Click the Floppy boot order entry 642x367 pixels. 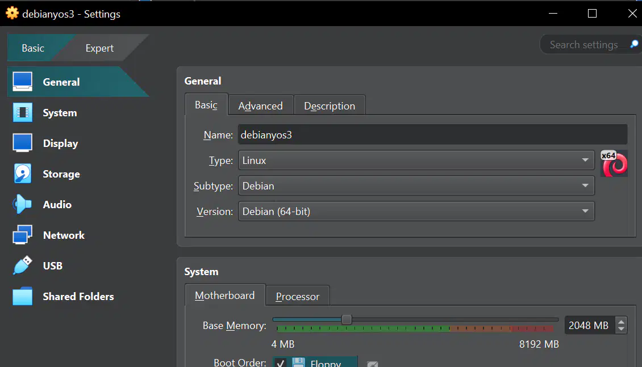click(x=315, y=362)
